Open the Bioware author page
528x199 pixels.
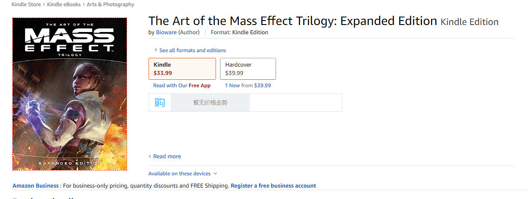point(166,32)
